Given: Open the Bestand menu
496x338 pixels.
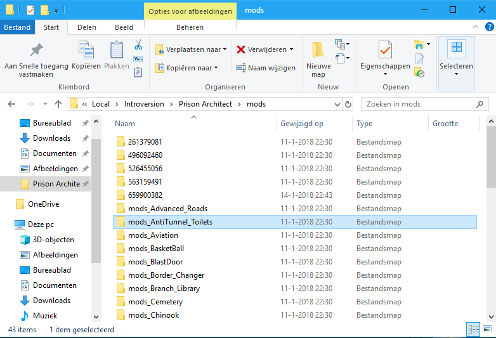Looking at the screenshot, I should pos(17,27).
